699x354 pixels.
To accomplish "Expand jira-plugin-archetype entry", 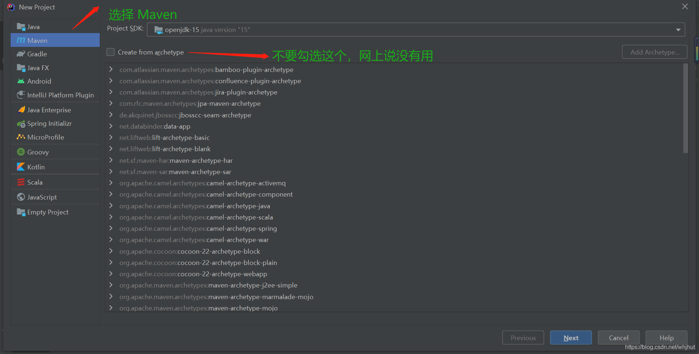I will click(111, 92).
